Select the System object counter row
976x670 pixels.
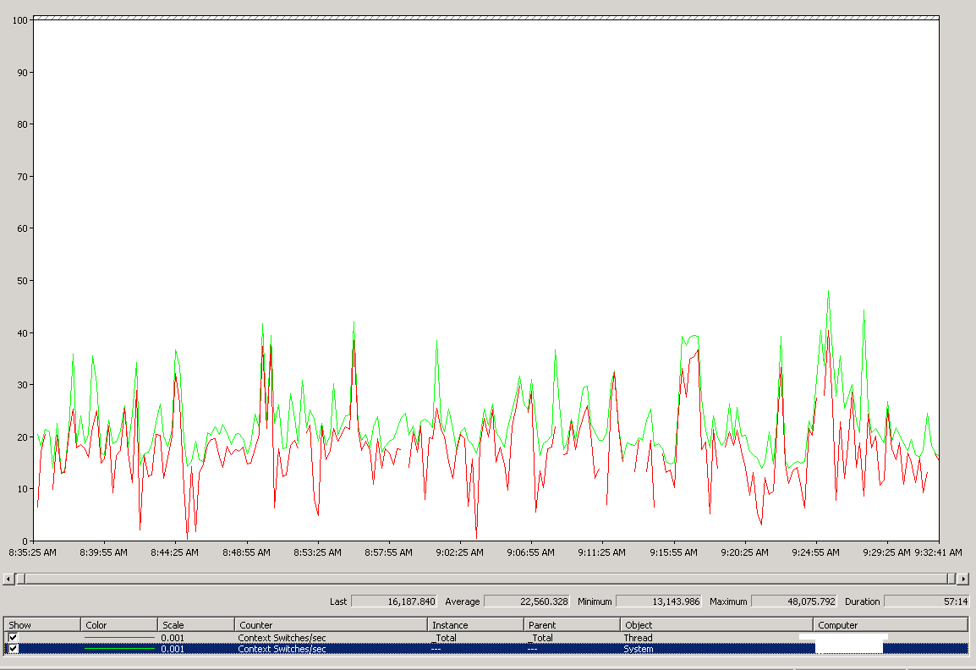click(x=638, y=649)
